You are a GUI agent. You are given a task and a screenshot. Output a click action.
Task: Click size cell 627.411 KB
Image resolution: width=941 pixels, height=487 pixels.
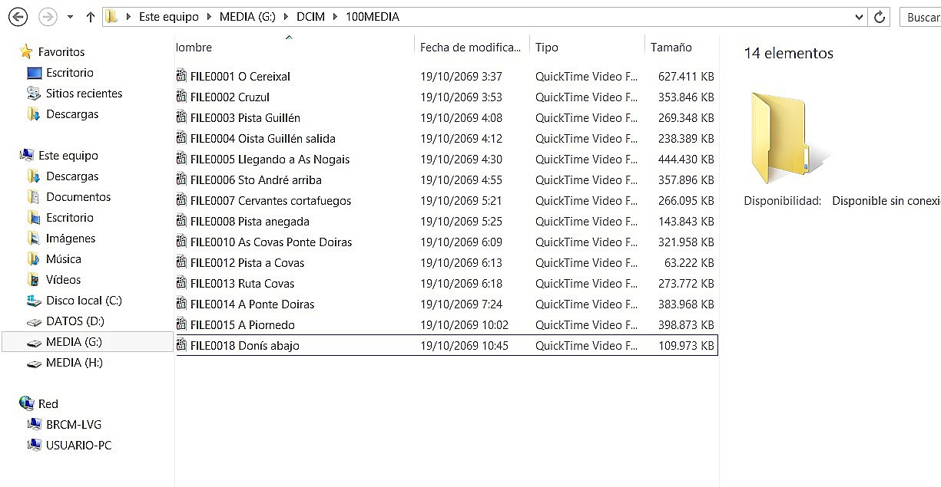[x=686, y=77]
